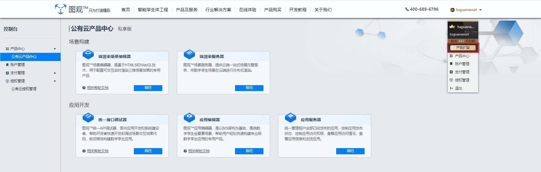
Task: Click the crown icon in user popup
Action: coord(452,27)
